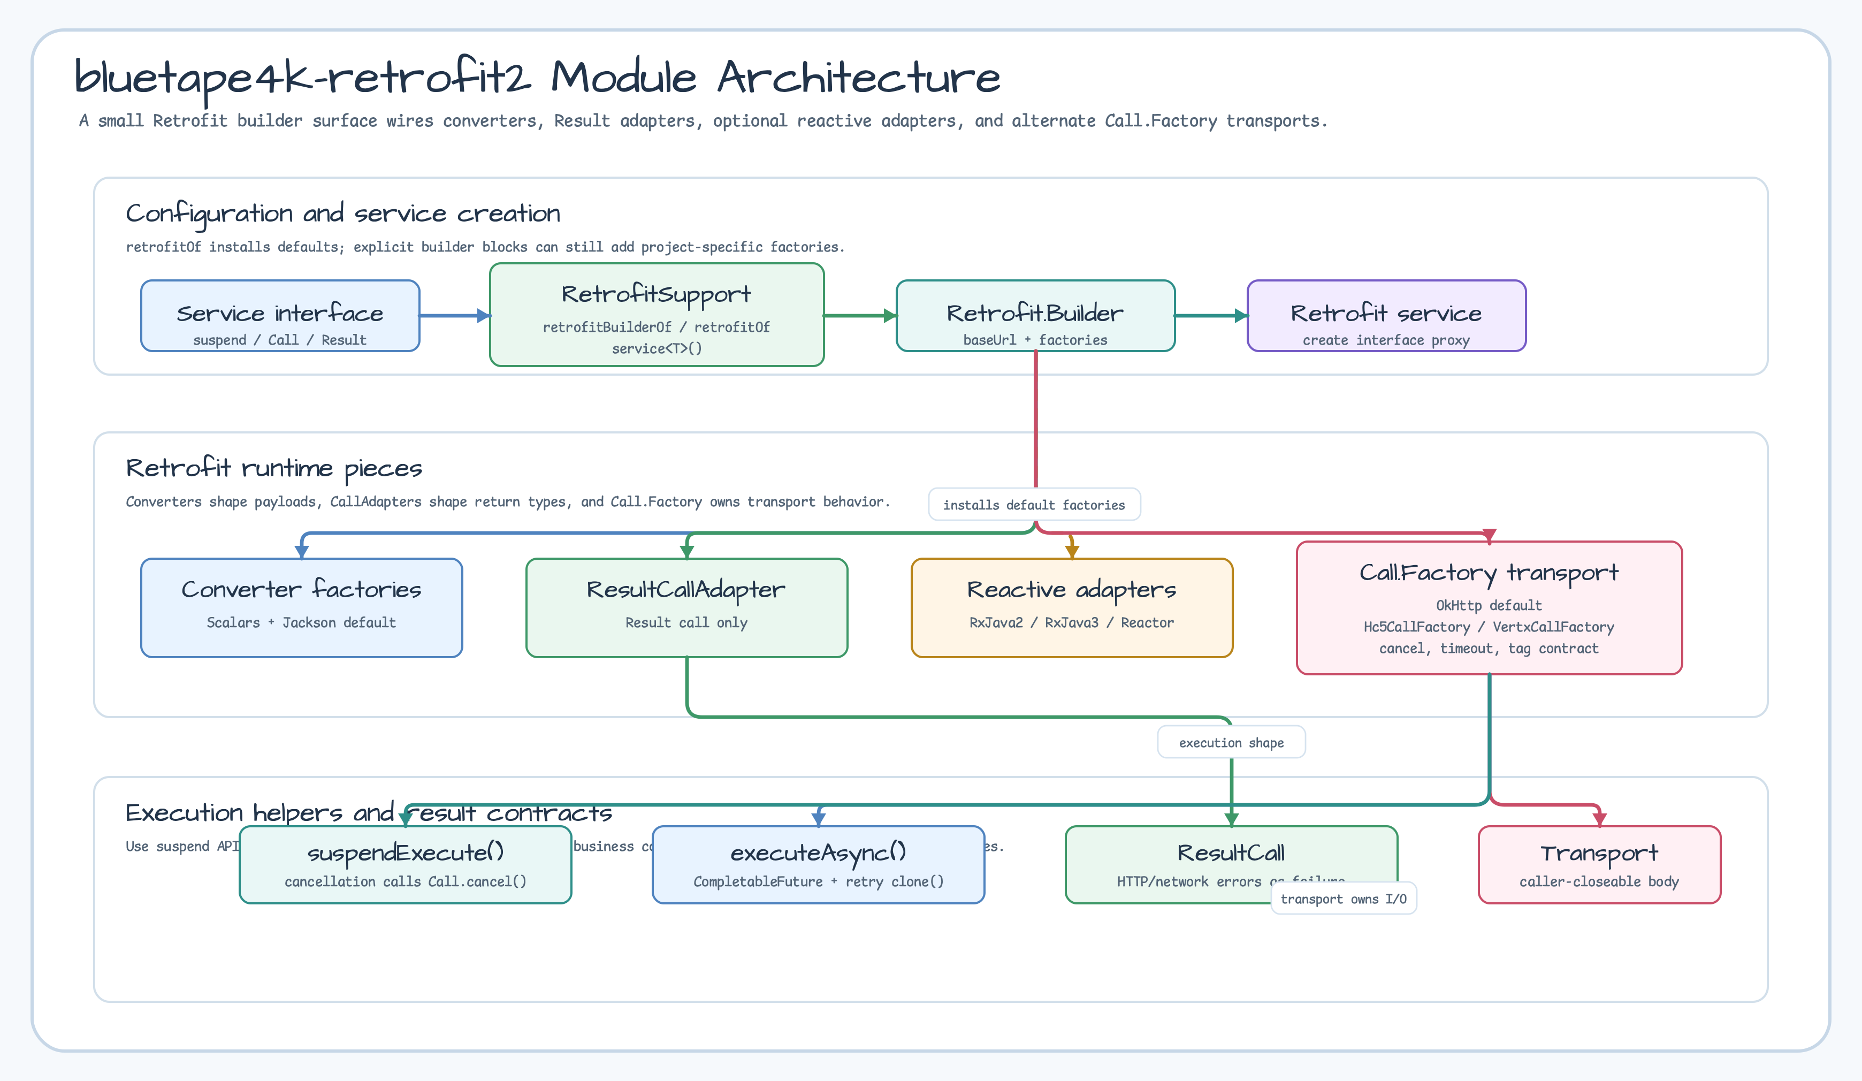Click the 'Configuration and service creation' heading

(x=343, y=214)
